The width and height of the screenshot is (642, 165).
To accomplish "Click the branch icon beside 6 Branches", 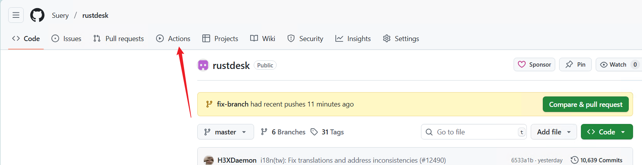I will click(x=264, y=132).
